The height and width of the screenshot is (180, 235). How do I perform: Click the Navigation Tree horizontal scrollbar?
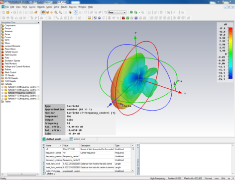[x=21, y=174]
